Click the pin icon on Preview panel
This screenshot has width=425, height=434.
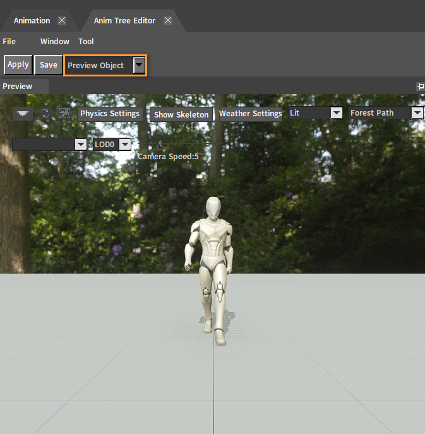pyautogui.click(x=420, y=87)
